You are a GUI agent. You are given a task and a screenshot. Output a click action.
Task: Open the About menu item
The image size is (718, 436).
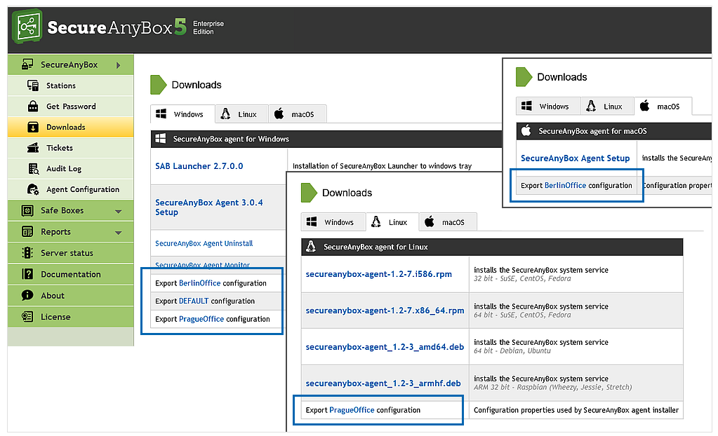[x=70, y=296]
